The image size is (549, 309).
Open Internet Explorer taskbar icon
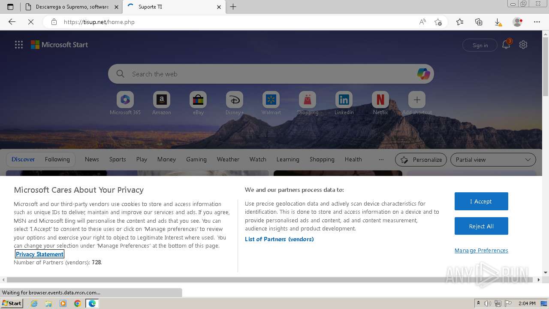tap(34, 303)
